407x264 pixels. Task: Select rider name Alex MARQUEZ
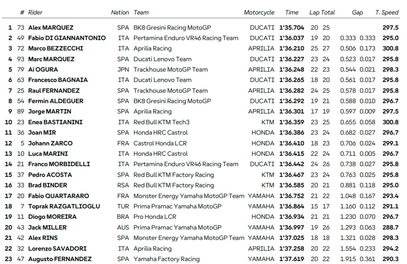tap(51, 28)
